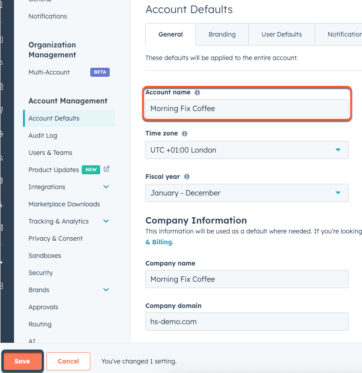Image resolution: width=362 pixels, height=373 pixels.
Task: Select the Company domain field
Action: pos(246,322)
